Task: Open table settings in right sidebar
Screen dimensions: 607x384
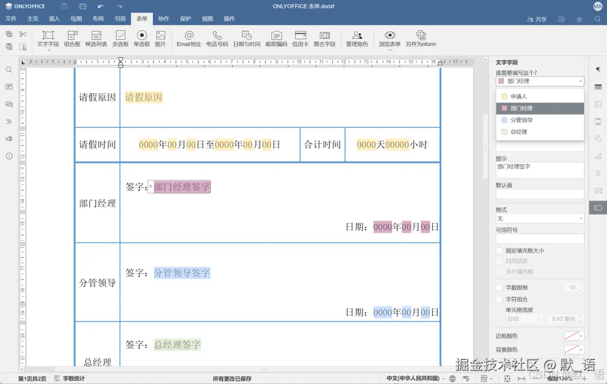Action: [598, 87]
